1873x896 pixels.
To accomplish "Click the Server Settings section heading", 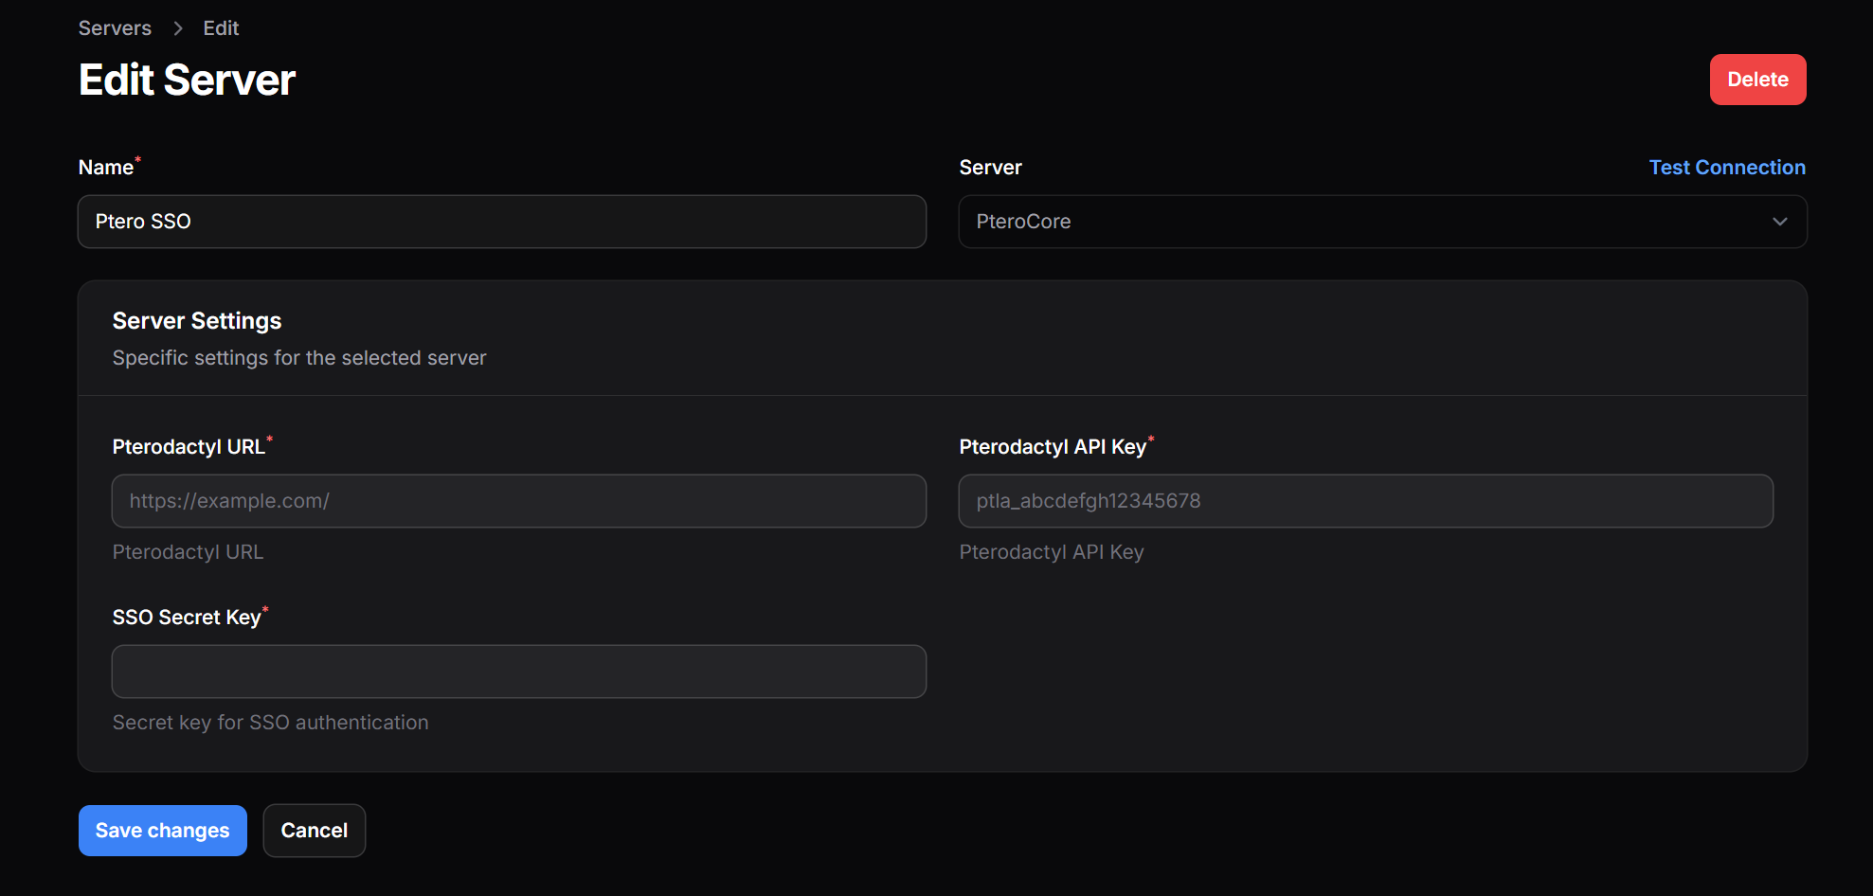I will [197, 321].
